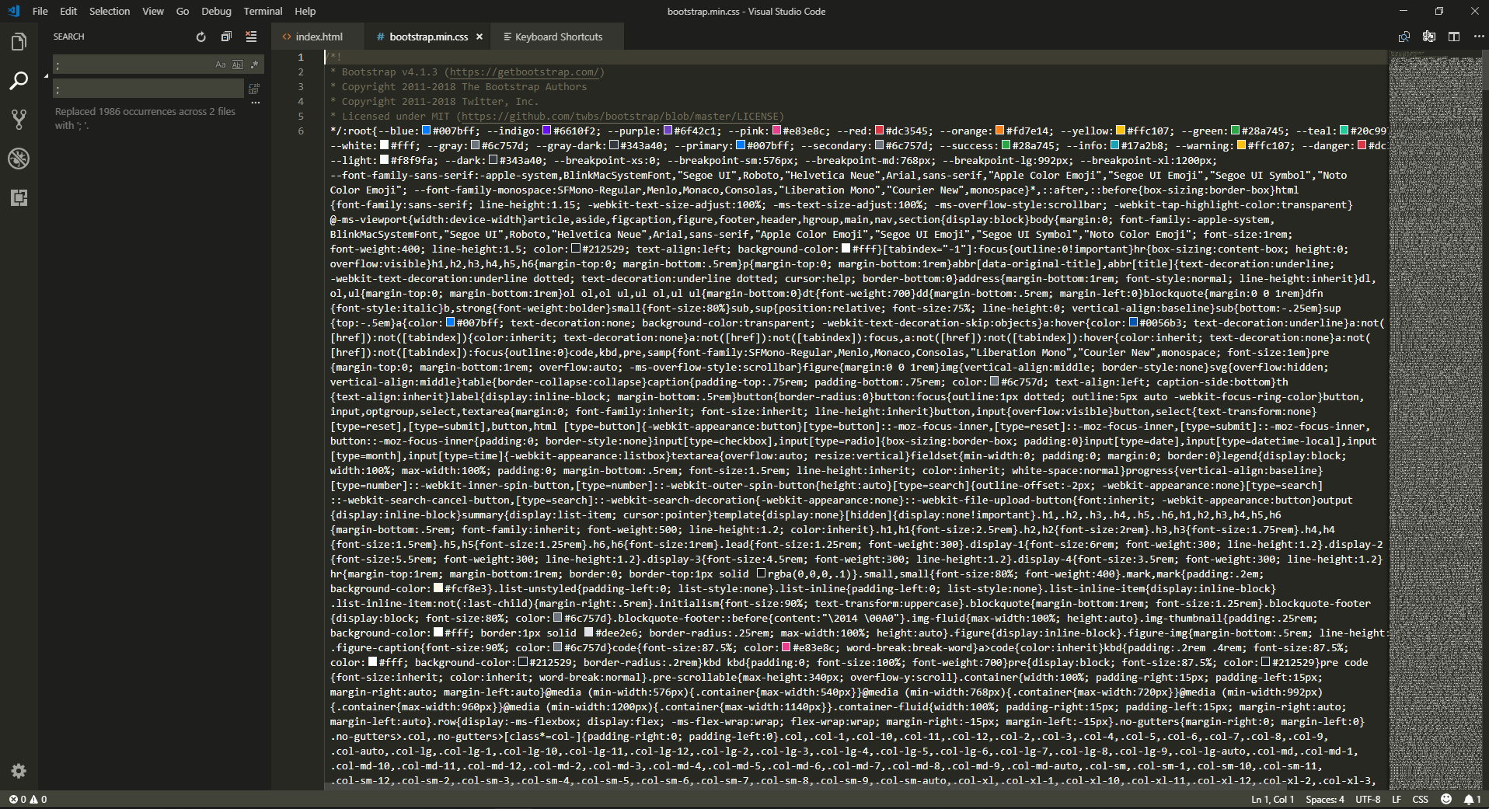Open the Debug menu
The image size is (1489, 809).
point(216,11)
